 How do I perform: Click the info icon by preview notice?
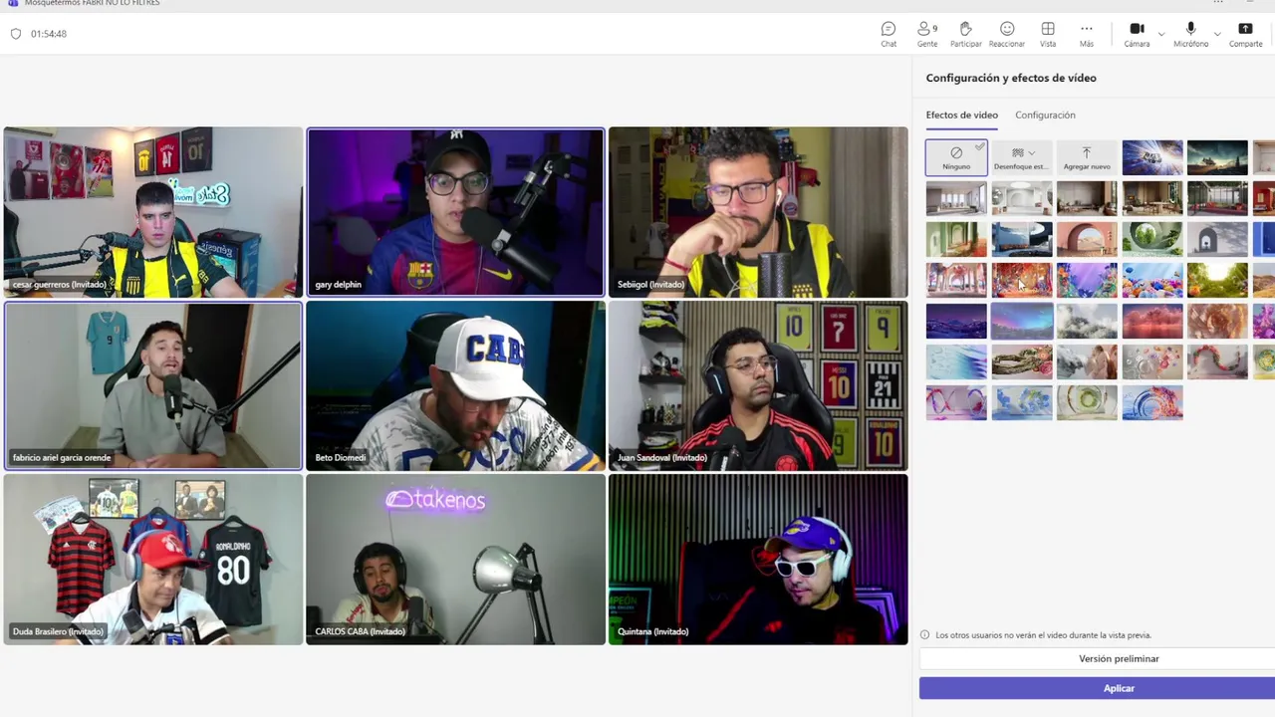[x=924, y=634]
